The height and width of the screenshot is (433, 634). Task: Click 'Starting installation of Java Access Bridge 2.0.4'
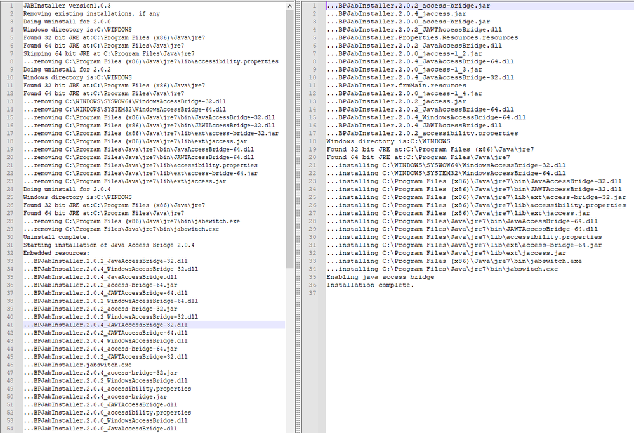109,245
